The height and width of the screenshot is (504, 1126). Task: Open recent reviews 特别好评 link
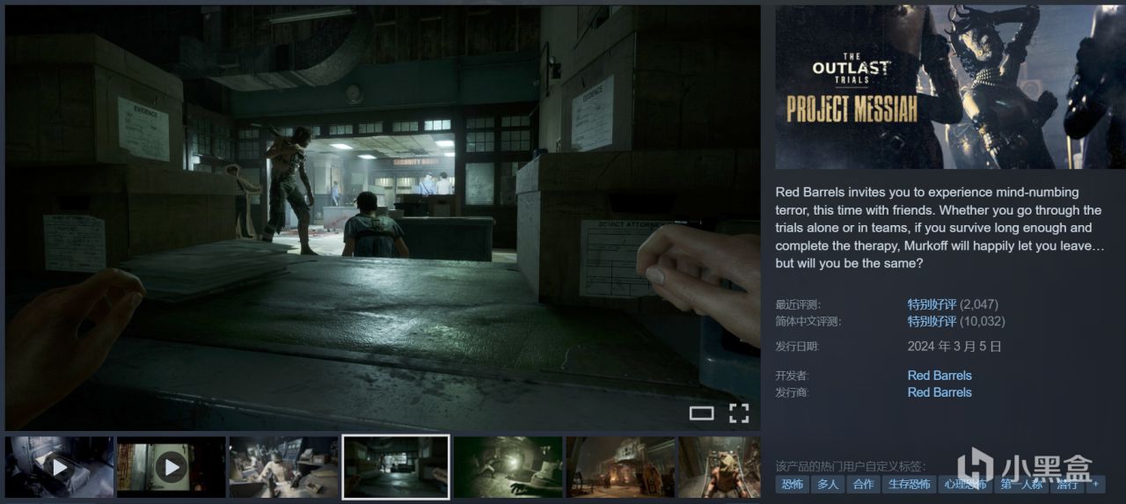tap(932, 304)
